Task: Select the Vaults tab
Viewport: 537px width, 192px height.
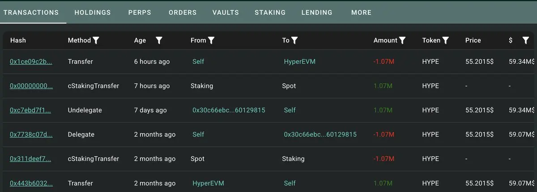Action: point(226,13)
